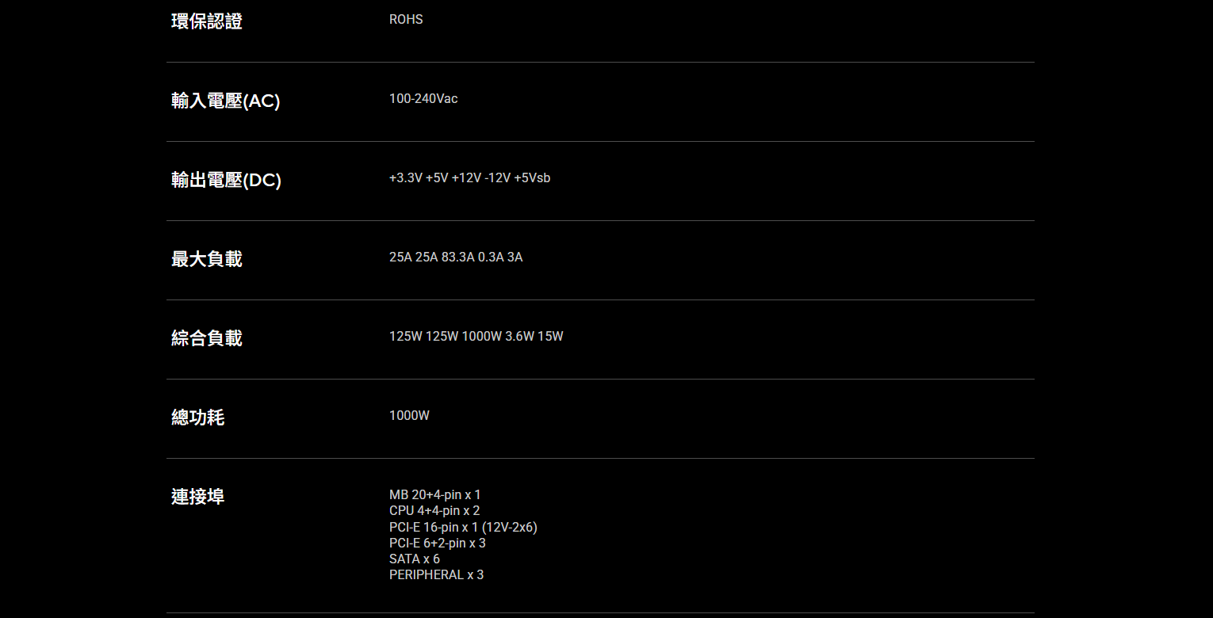Select the SATA x 6 line
Screen dimensions: 1213x618
coord(415,559)
